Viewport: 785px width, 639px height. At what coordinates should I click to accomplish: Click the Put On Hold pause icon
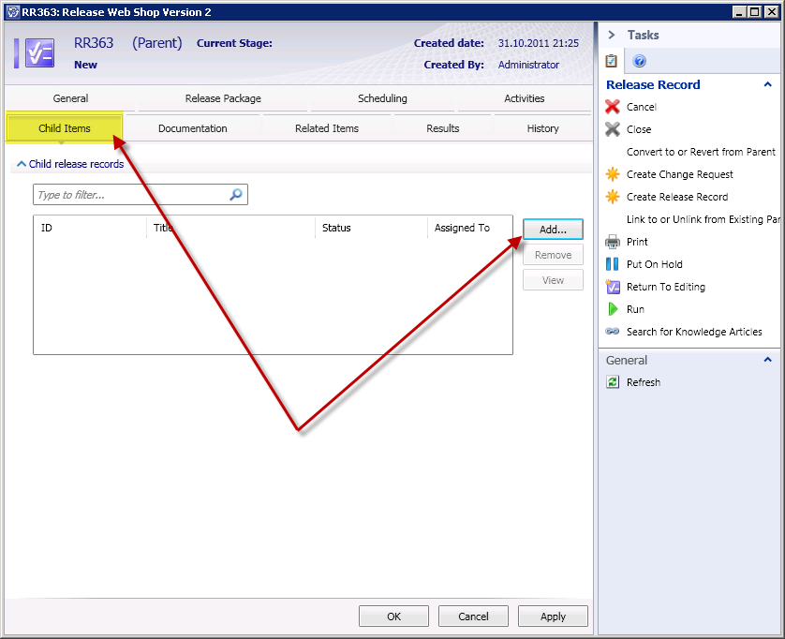tap(613, 264)
